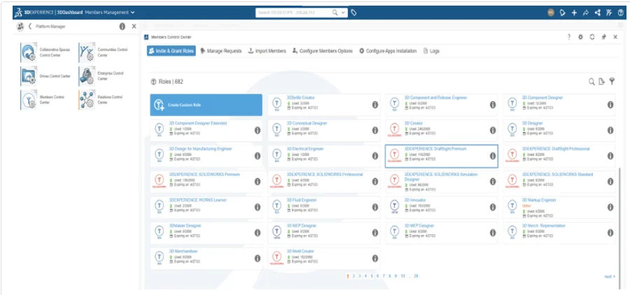Show info for 3D Conceptual Designer
Screen dimensions: 630x295
[x=375, y=131]
